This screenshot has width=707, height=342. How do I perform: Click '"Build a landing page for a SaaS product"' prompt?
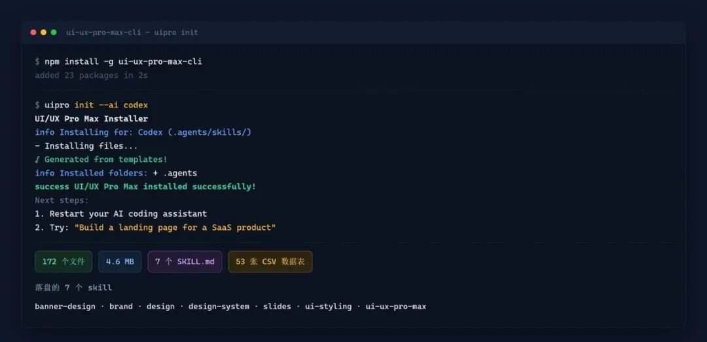[x=175, y=227]
